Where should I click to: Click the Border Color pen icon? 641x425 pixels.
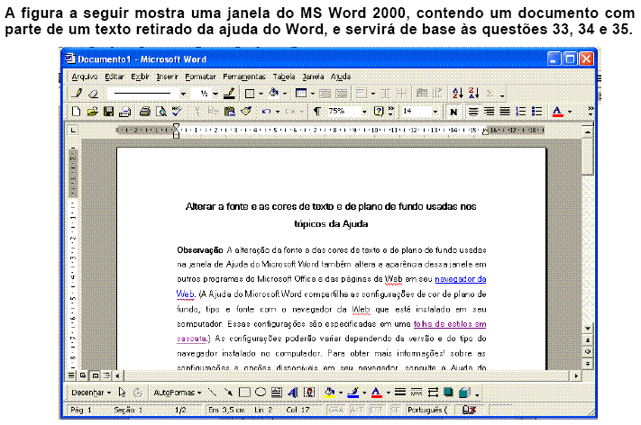coord(229,94)
